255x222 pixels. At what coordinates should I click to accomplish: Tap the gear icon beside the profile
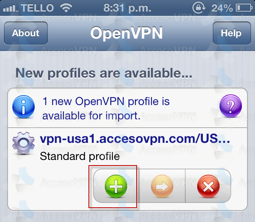click(24, 143)
